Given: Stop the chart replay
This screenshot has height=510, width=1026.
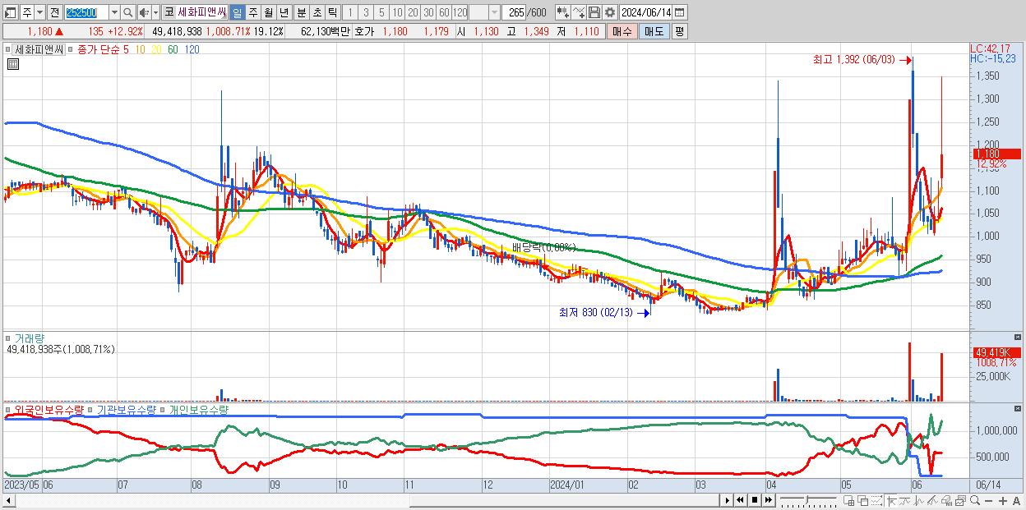Looking at the screenshot, I should [755, 500].
